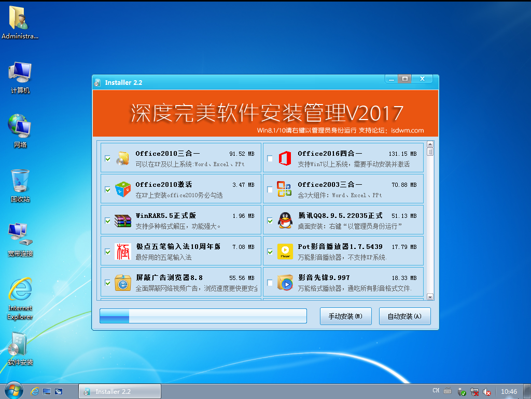
Task: Click the taskbar clock showing 10:46
Action: (x=509, y=392)
